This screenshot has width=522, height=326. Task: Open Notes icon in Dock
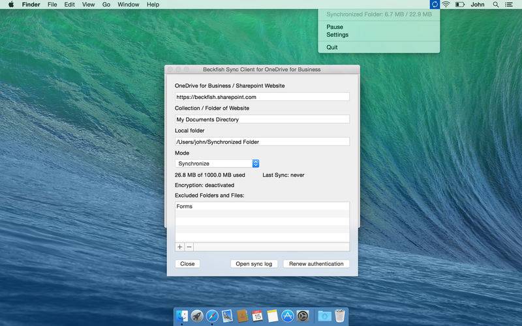[x=272, y=316]
